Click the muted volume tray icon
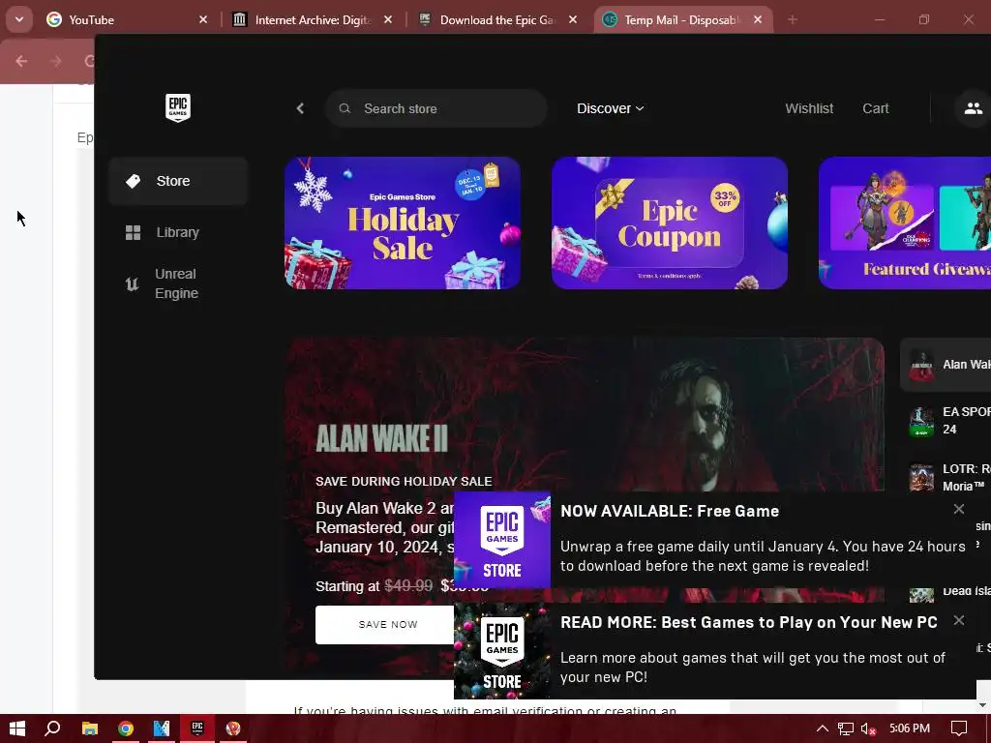The image size is (991, 743). [x=868, y=729]
